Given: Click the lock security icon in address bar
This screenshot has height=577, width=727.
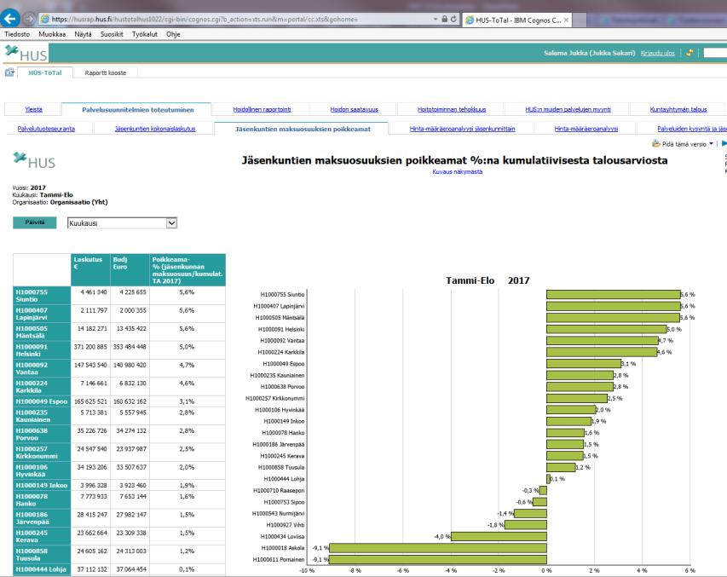Looking at the screenshot, I should pos(444,19).
